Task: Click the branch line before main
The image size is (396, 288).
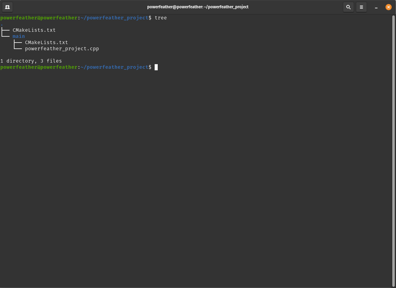Action: point(5,36)
